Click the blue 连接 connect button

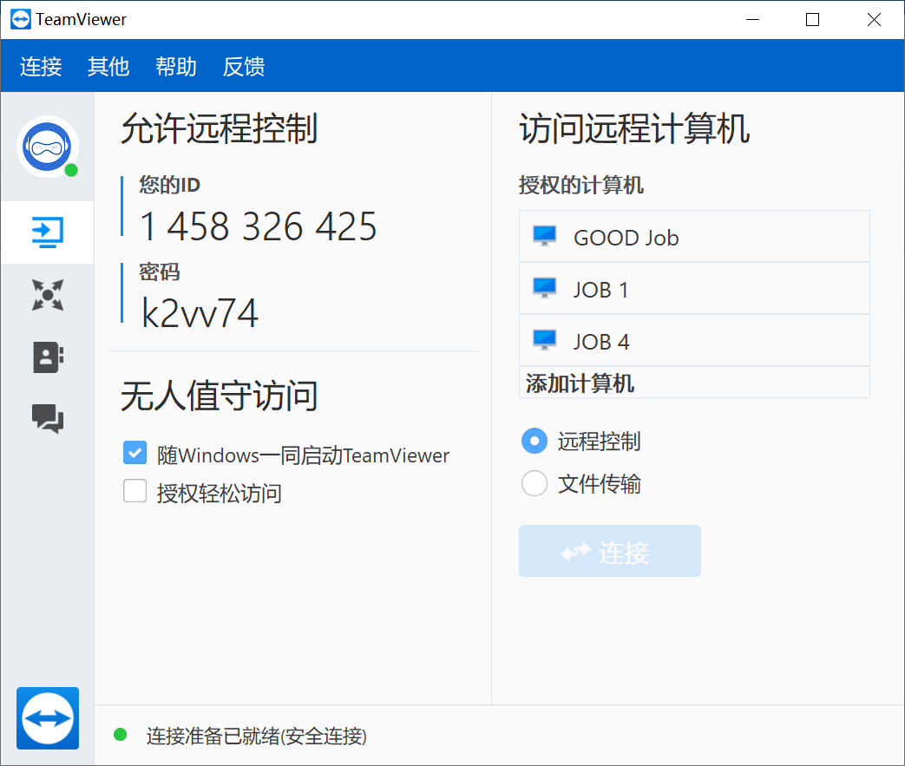point(609,551)
